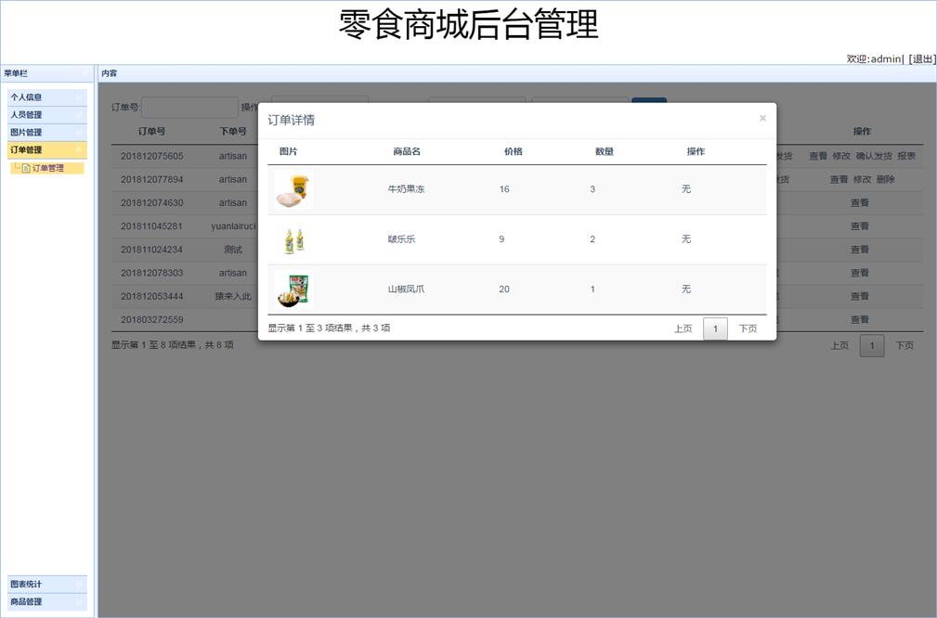
Task: Sort dialog table by 商品名 column header
Action: point(406,151)
